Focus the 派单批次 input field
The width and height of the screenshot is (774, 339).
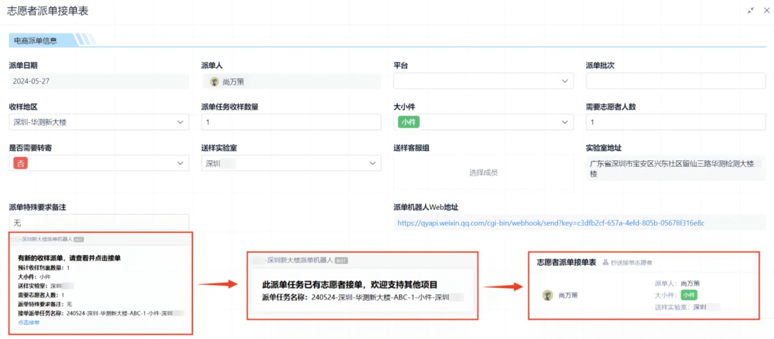click(676, 81)
